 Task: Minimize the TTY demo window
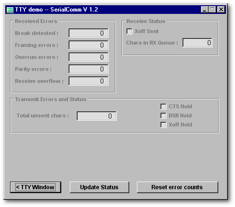[x=204, y=10]
